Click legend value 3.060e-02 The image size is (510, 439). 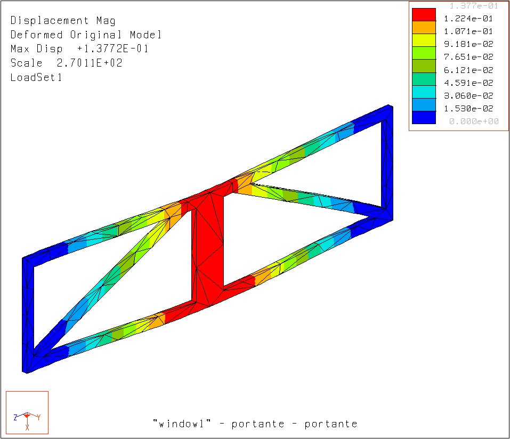468,95
